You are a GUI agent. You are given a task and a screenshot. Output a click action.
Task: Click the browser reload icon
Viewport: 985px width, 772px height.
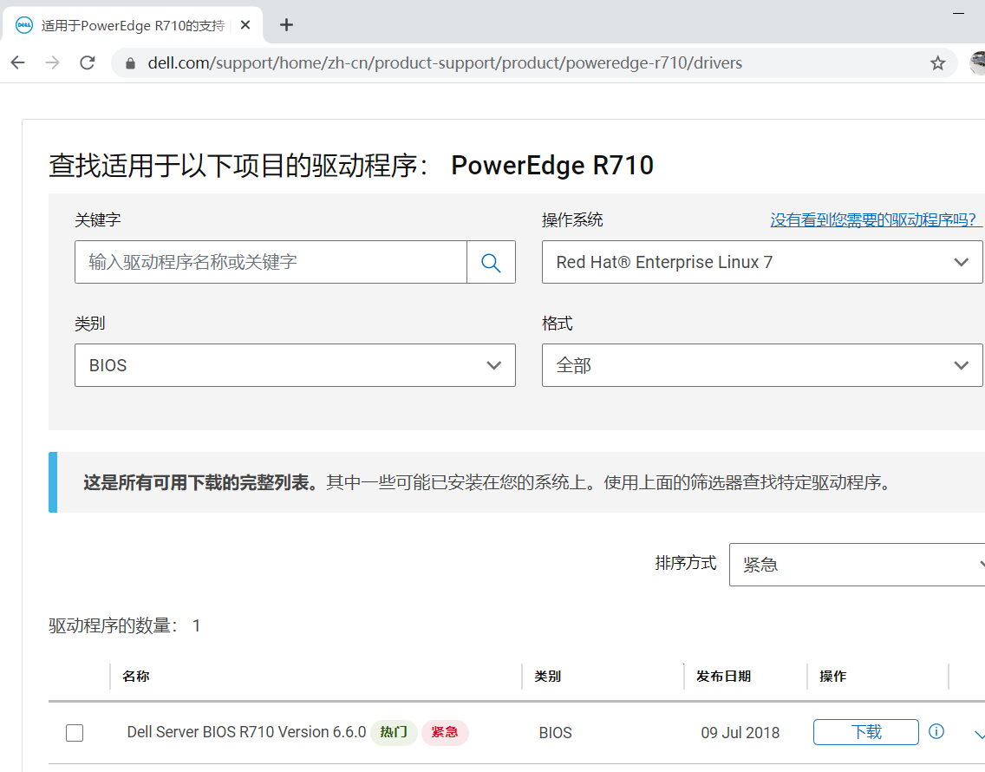click(x=88, y=62)
